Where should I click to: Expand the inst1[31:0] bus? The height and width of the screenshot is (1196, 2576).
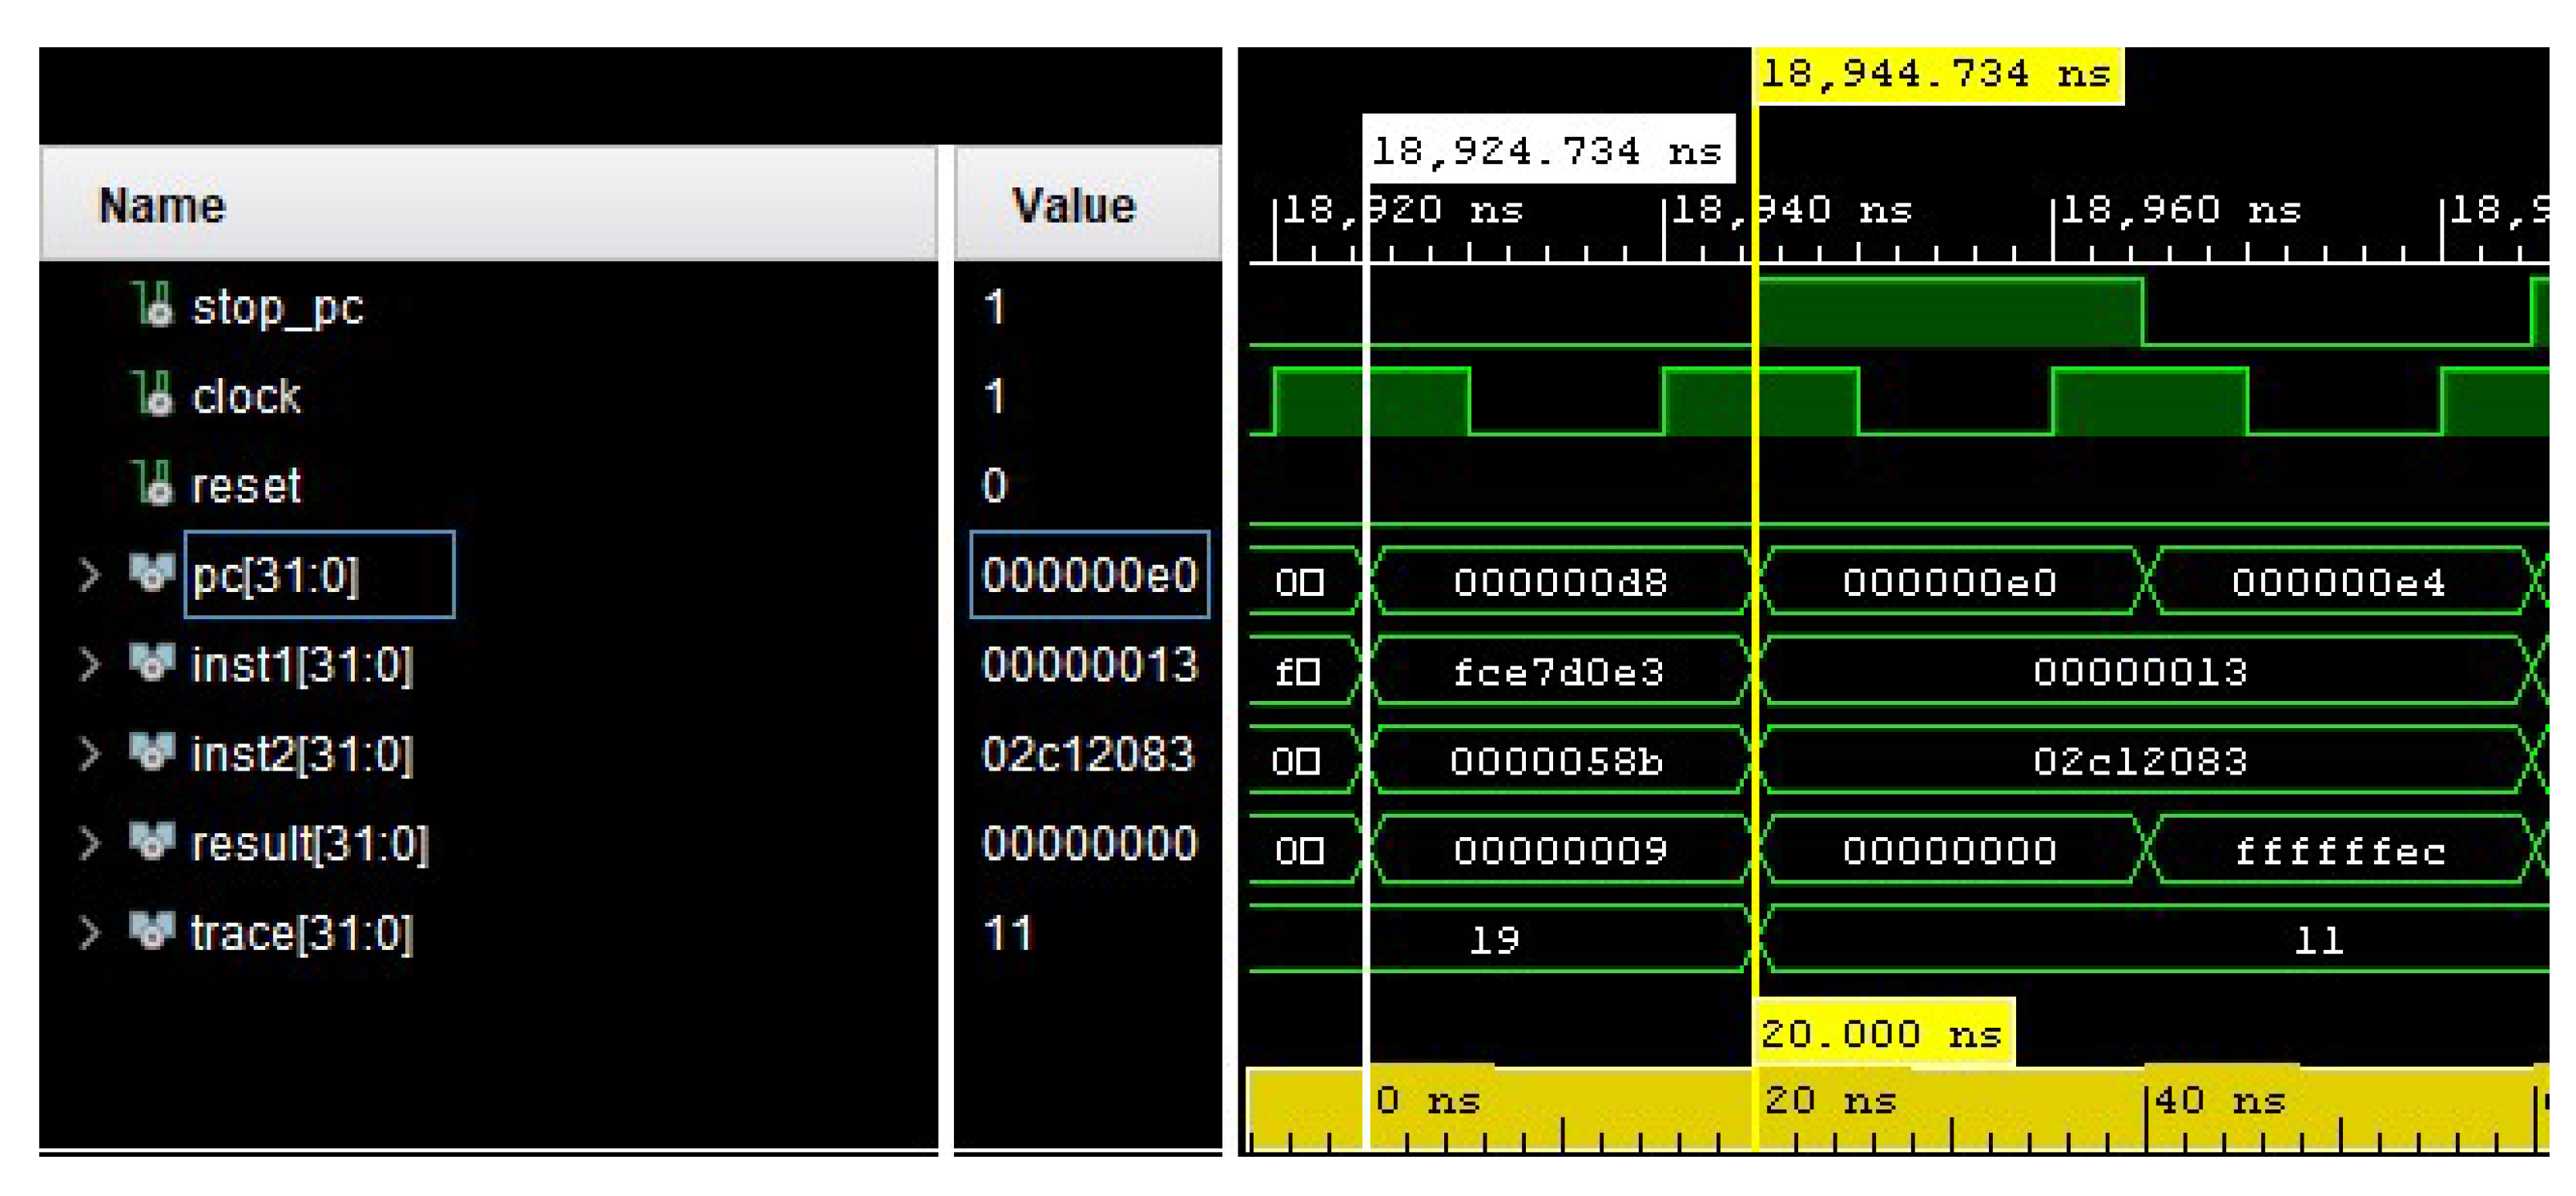coord(90,664)
